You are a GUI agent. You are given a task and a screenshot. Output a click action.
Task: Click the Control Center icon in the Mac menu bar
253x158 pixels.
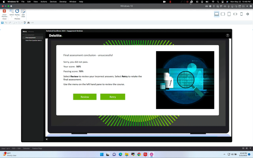coord(223,2)
